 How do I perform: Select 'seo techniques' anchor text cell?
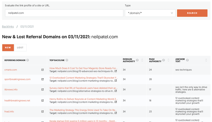click(x=184, y=70)
